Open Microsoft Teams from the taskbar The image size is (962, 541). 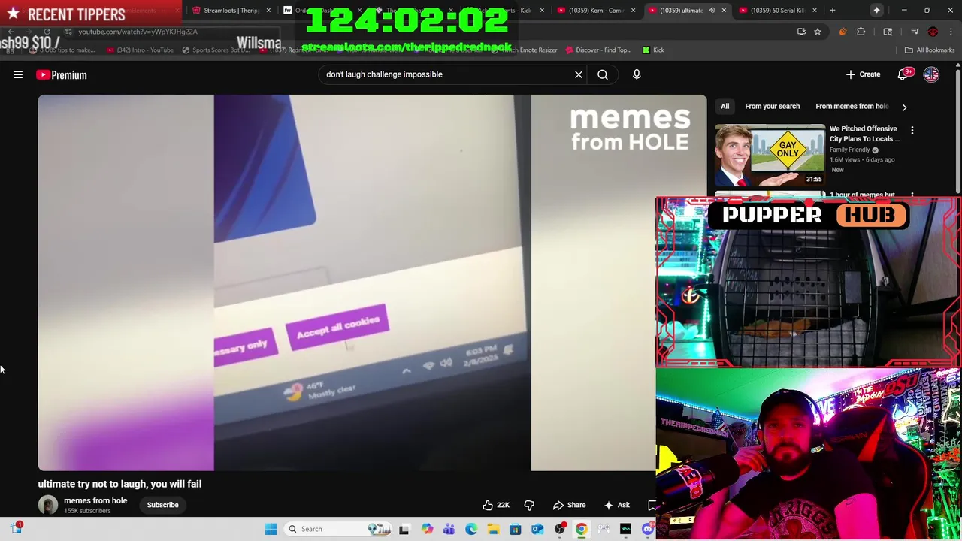449,529
